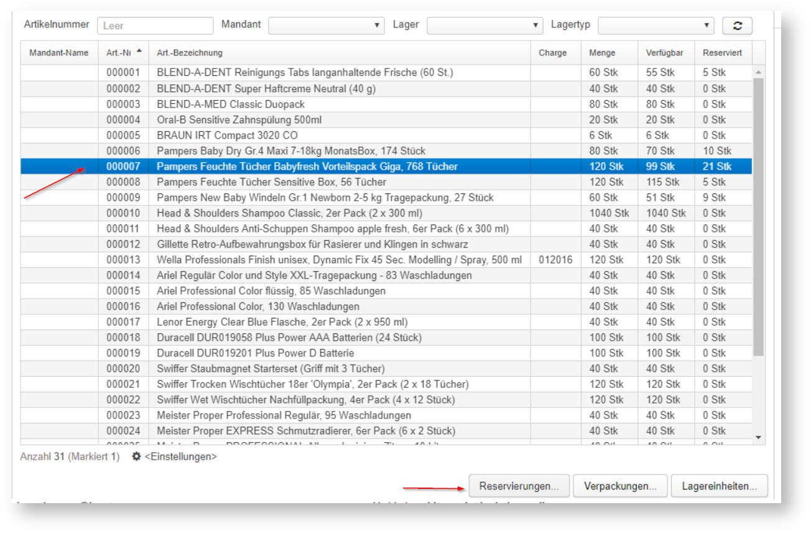Select Duracell Plus Power AAA Batterien row
The image size is (811, 533).
pyautogui.click(x=386, y=337)
